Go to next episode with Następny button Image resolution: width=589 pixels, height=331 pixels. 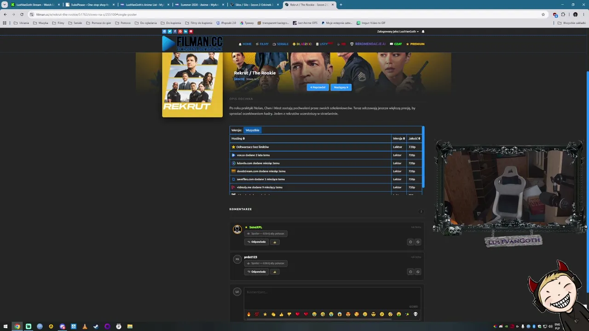click(x=341, y=87)
